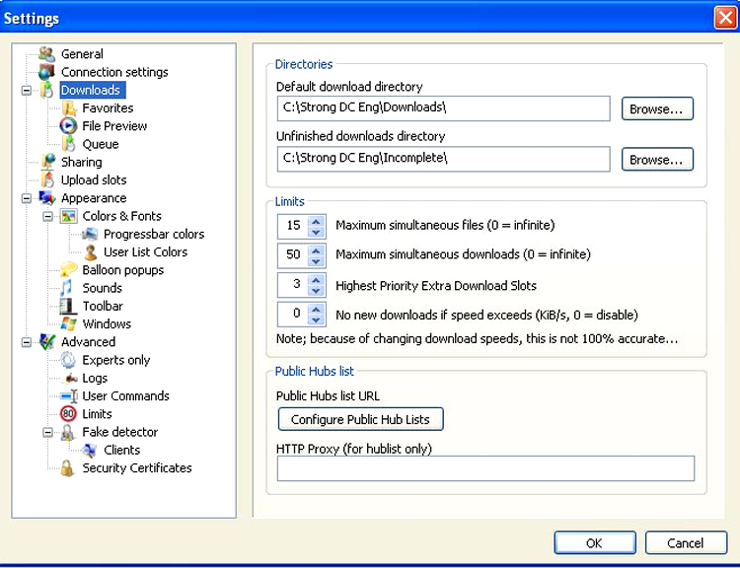Click the Queue icon

pyautogui.click(x=68, y=144)
